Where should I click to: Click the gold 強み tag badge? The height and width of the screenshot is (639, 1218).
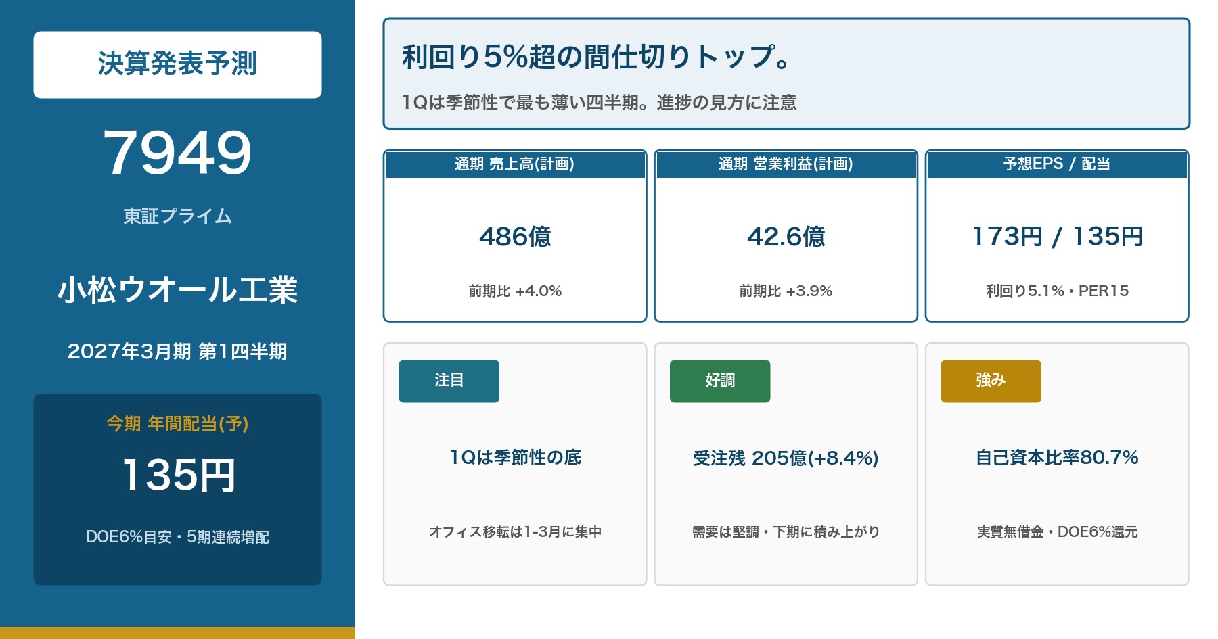coord(991,381)
